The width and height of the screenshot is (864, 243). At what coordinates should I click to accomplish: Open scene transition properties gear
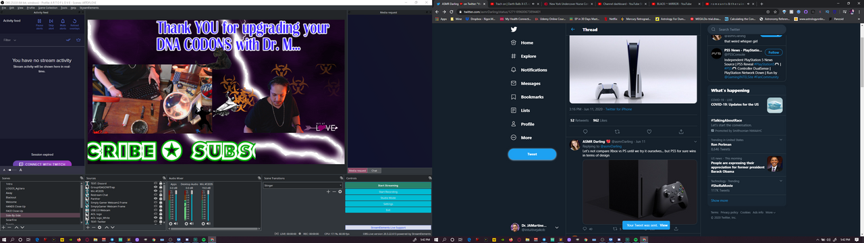[x=340, y=192]
